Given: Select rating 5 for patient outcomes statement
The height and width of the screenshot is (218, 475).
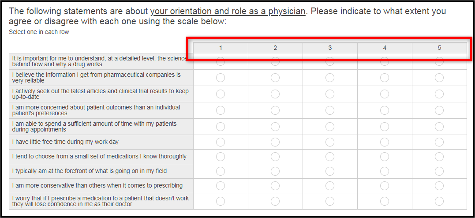Looking at the screenshot, I should [x=439, y=110].
